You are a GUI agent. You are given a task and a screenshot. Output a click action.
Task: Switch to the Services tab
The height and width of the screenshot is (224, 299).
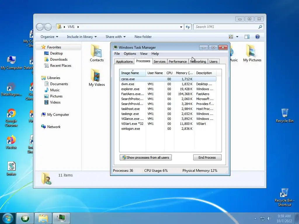159,62
